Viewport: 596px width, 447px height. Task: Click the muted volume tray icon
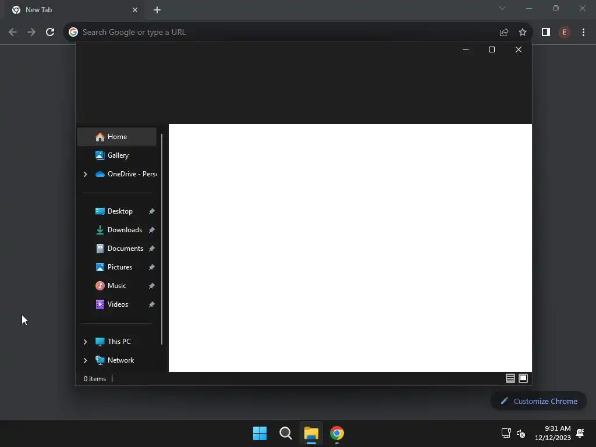[521, 433]
